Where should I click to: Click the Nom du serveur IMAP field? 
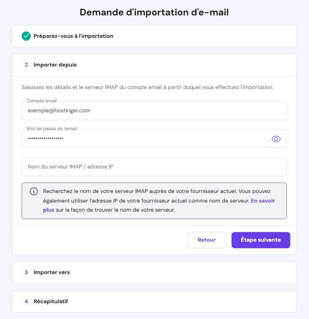pos(154,167)
